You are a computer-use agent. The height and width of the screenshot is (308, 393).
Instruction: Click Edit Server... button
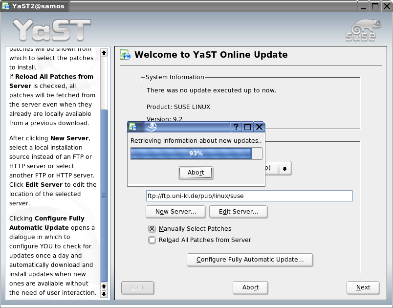coord(239,212)
